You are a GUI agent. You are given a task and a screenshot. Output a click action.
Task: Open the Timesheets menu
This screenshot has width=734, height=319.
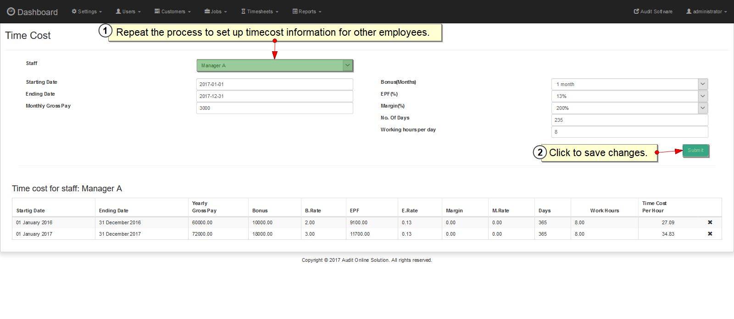pyautogui.click(x=260, y=11)
